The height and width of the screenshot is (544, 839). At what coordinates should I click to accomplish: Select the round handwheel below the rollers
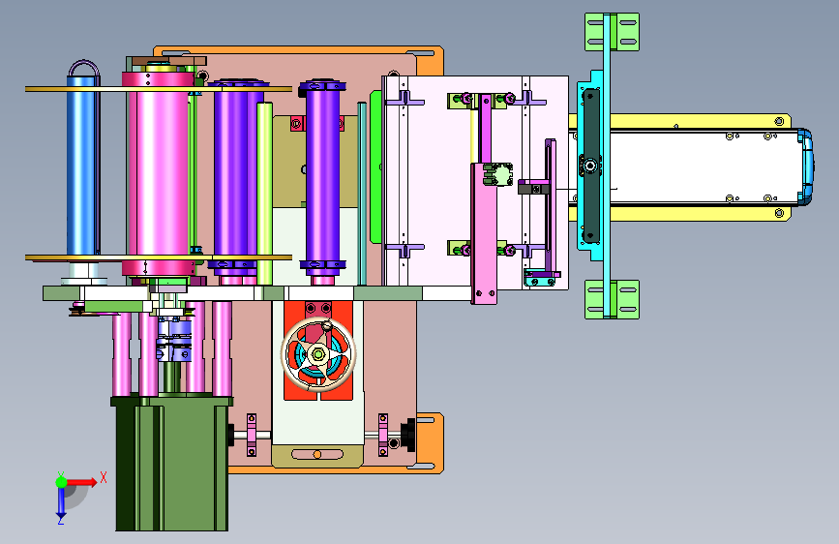click(318, 354)
